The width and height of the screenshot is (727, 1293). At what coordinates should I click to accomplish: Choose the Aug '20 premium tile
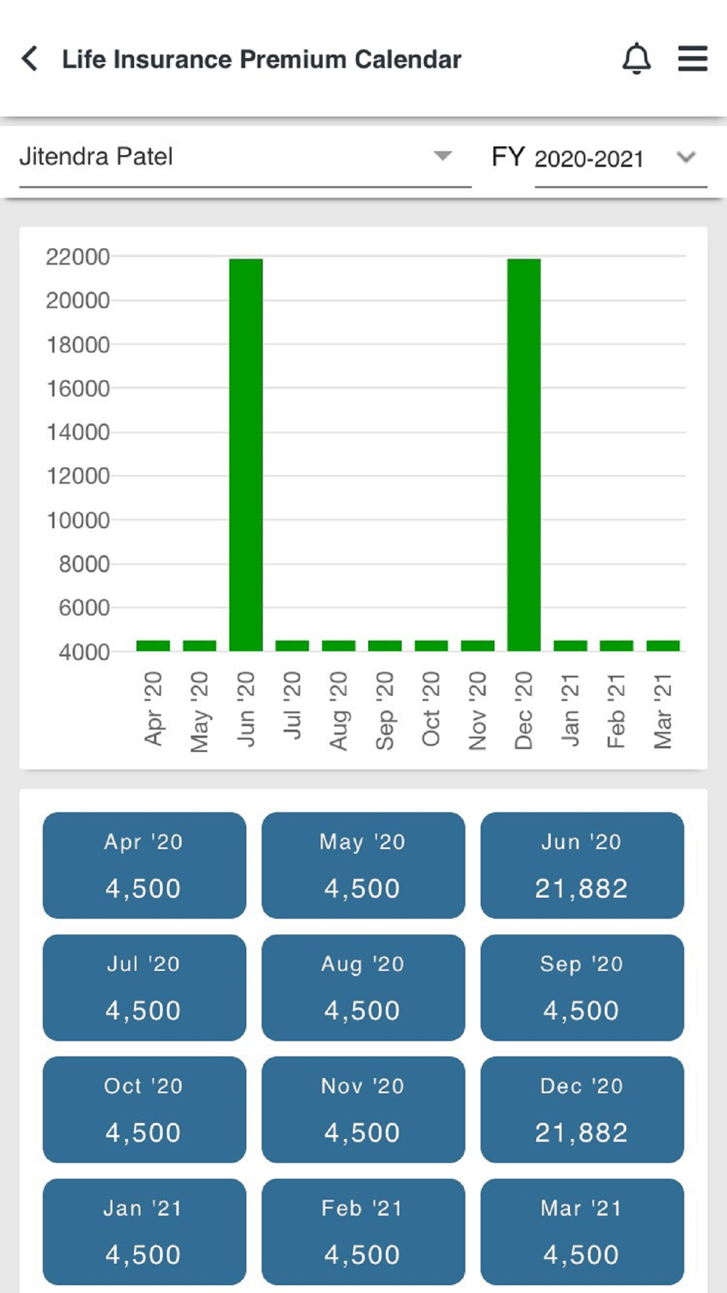click(363, 988)
